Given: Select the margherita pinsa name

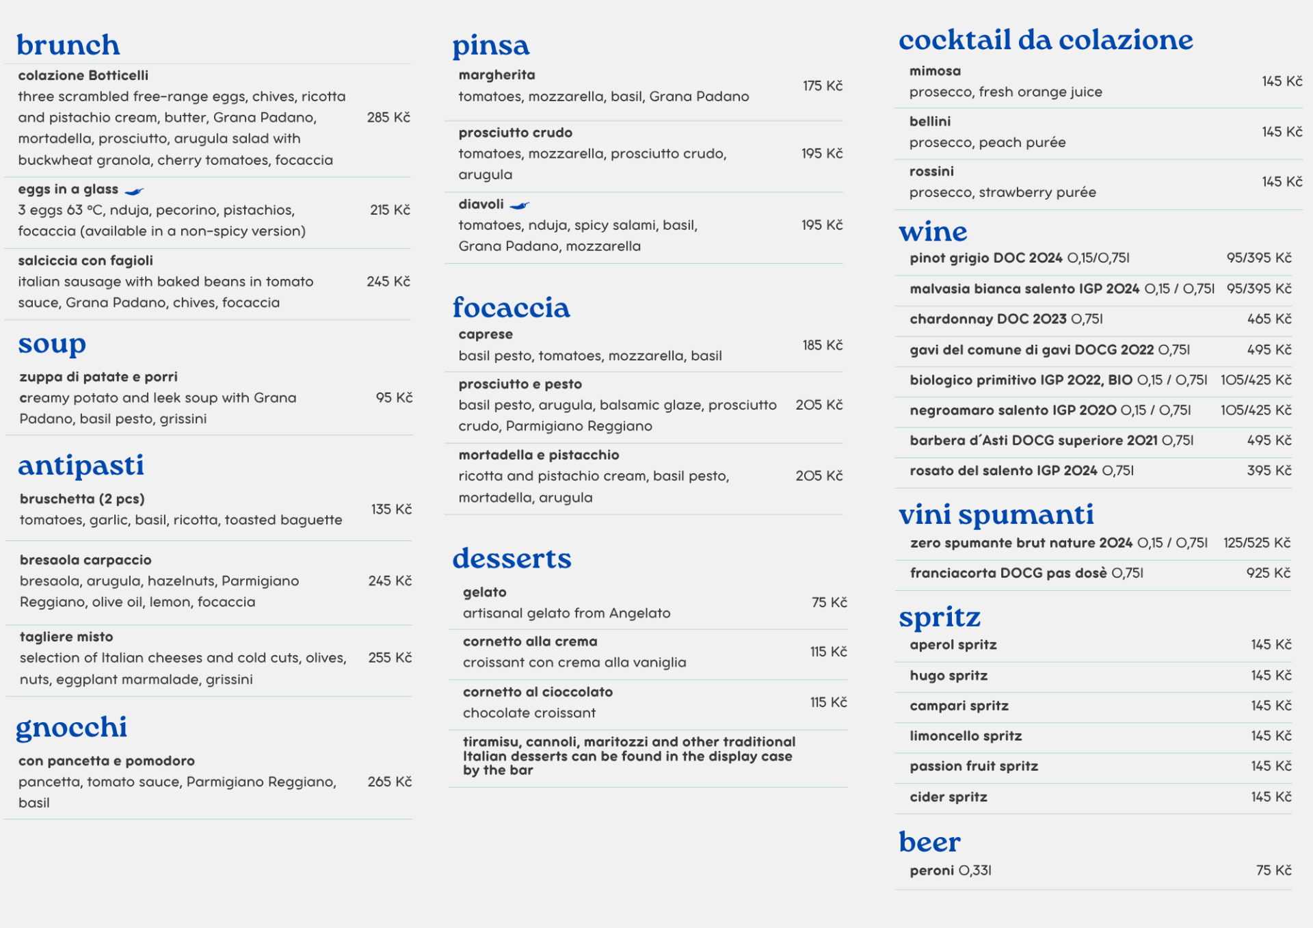Looking at the screenshot, I should (x=496, y=75).
